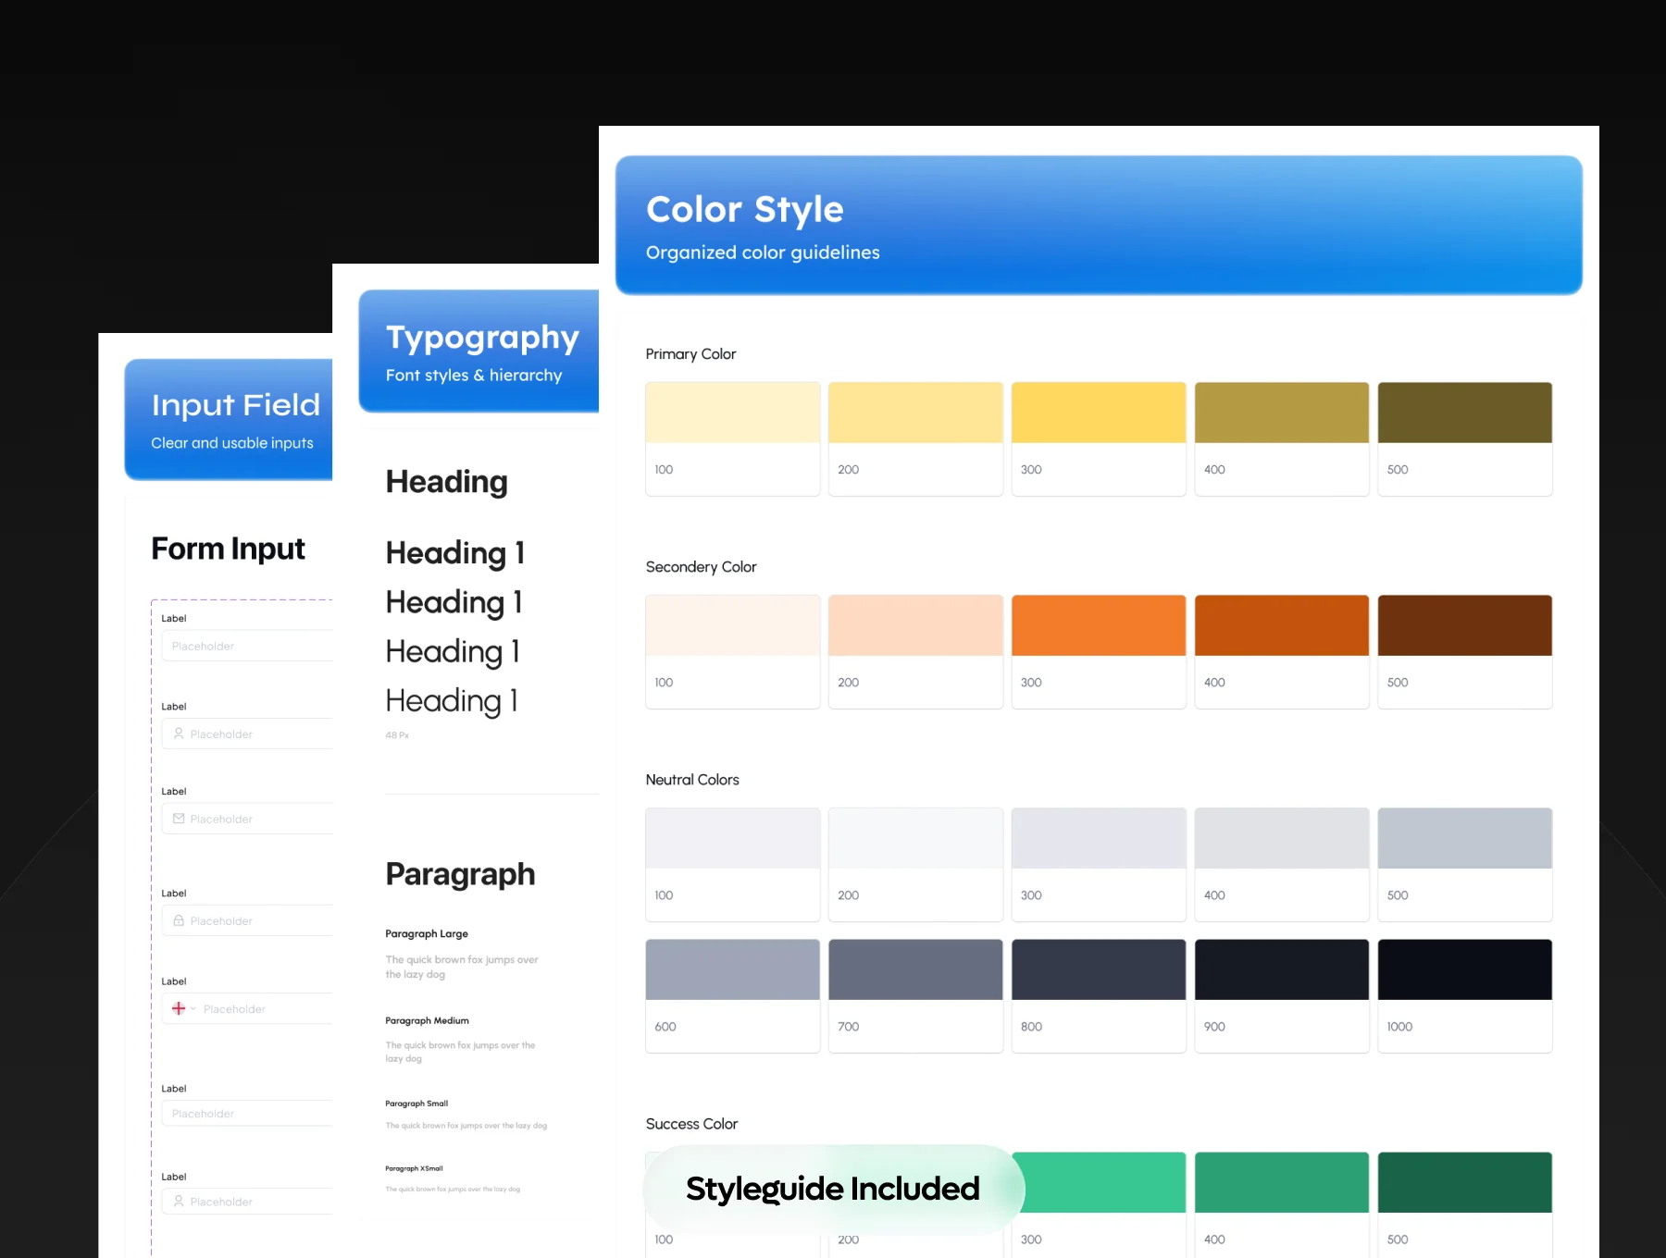This screenshot has height=1258, width=1666.
Task: Choose the Neutral Colors 400 swatch
Action: pyautogui.click(x=1282, y=864)
